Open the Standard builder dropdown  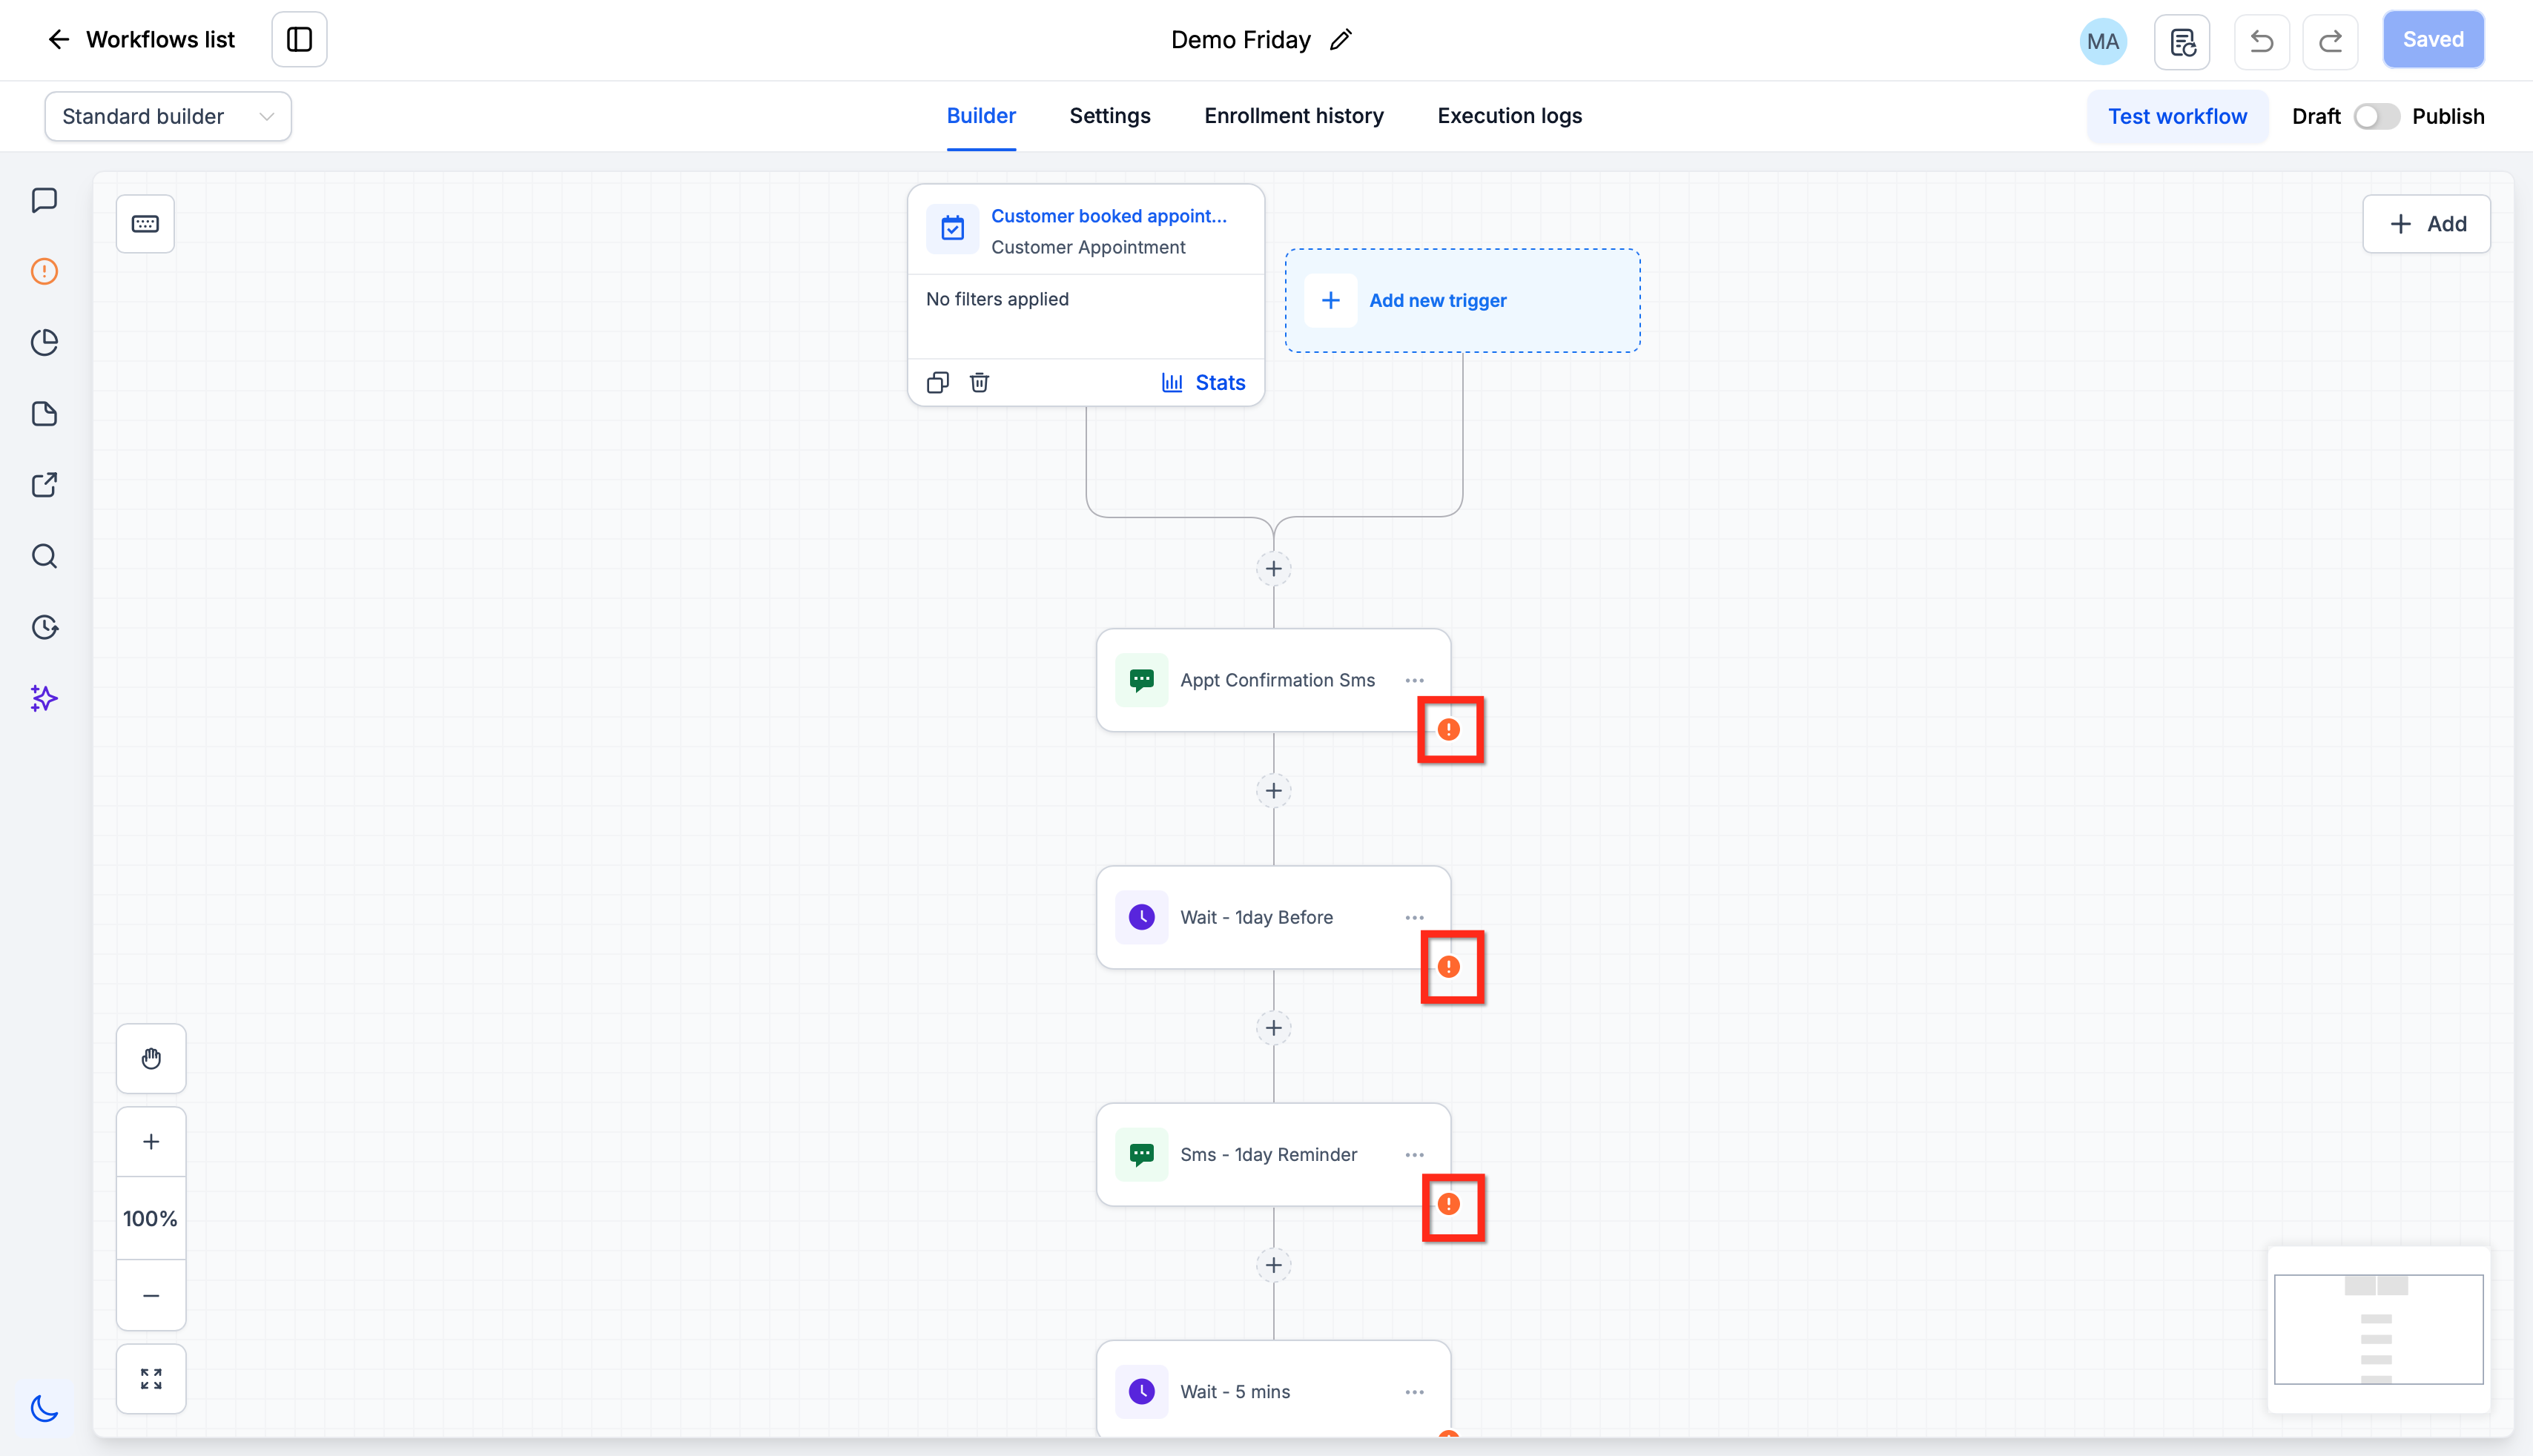click(x=168, y=116)
